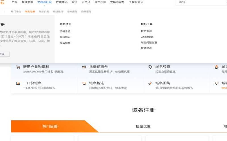This screenshot has width=227, height=141.
Task: Open 价格总览 link
Action: click(x=65, y=31)
